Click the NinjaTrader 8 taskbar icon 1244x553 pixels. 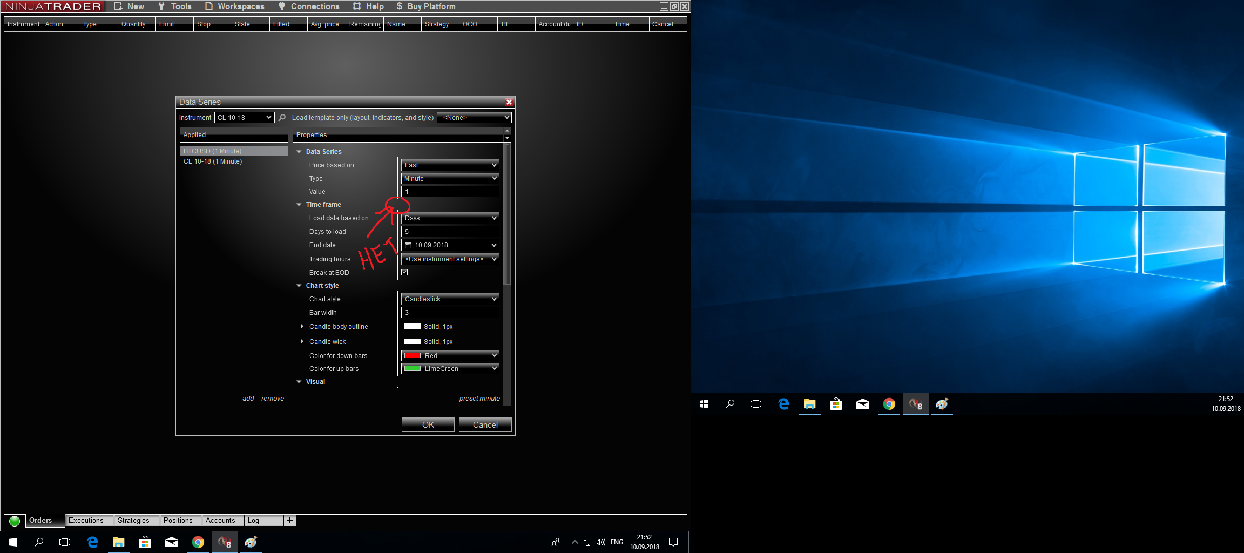click(225, 542)
